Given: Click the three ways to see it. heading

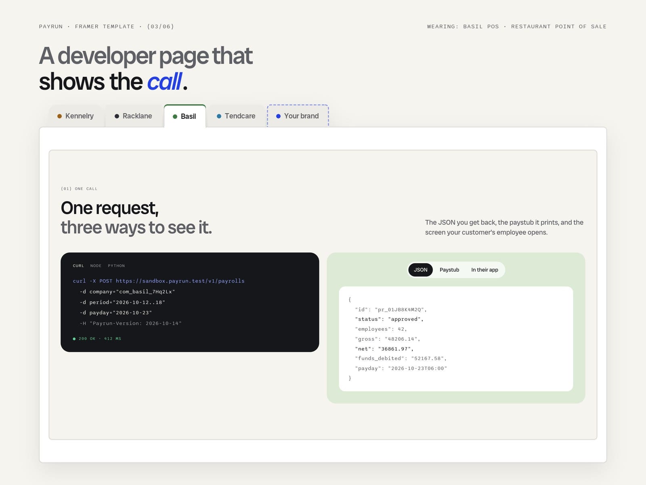Looking at the screenshot, I should pyautogui.click(x=136, y=228).
